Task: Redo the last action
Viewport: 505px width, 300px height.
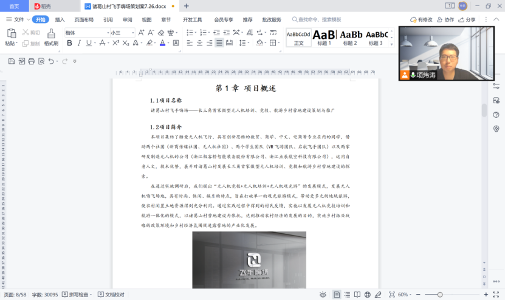Action: [65, 61]
